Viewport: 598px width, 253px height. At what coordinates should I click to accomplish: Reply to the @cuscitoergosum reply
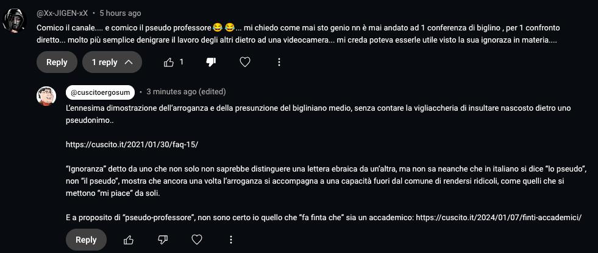(86, 240)
